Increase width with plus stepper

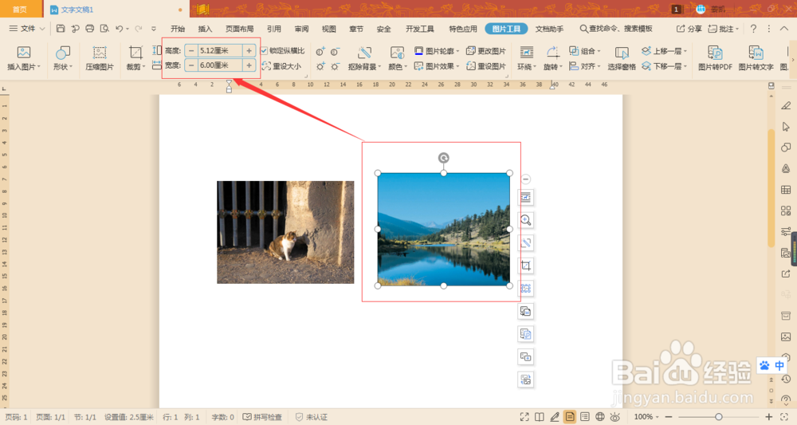pos(249,65)
